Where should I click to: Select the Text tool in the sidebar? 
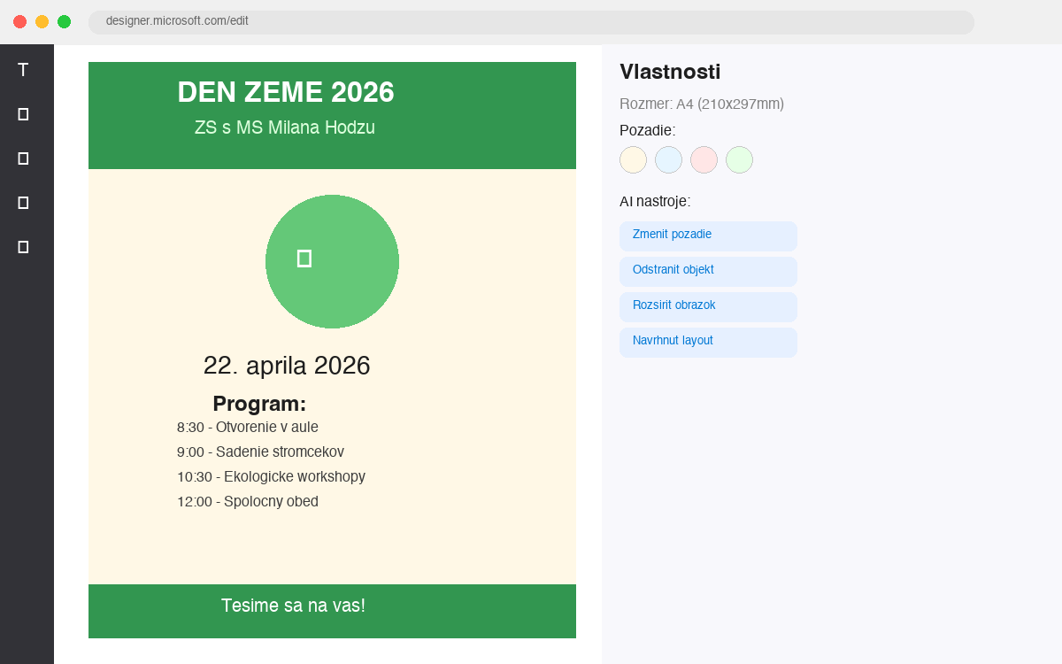[x=22, y=69]
